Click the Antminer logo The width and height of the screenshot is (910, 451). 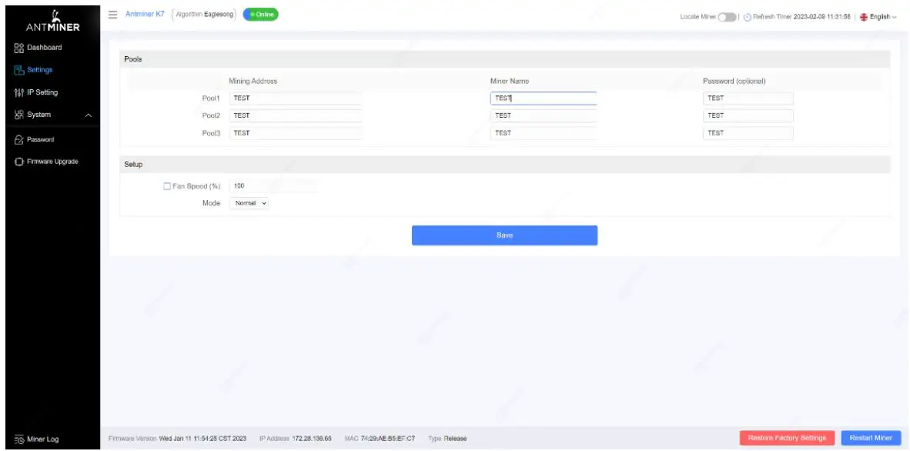(x=53, y=20)
